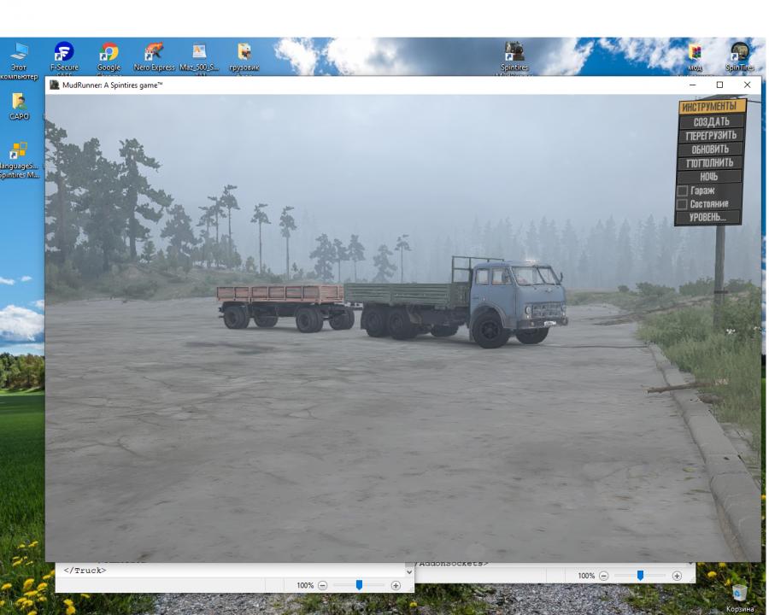Open the грузовик desktop folder icon

[244, 53]
